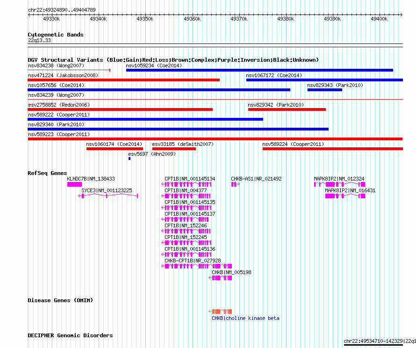This screenshot has width=416, height=348.
Task: Click the nsv1059234 (Coe2014) text label
Action: [x=154, y=65]
